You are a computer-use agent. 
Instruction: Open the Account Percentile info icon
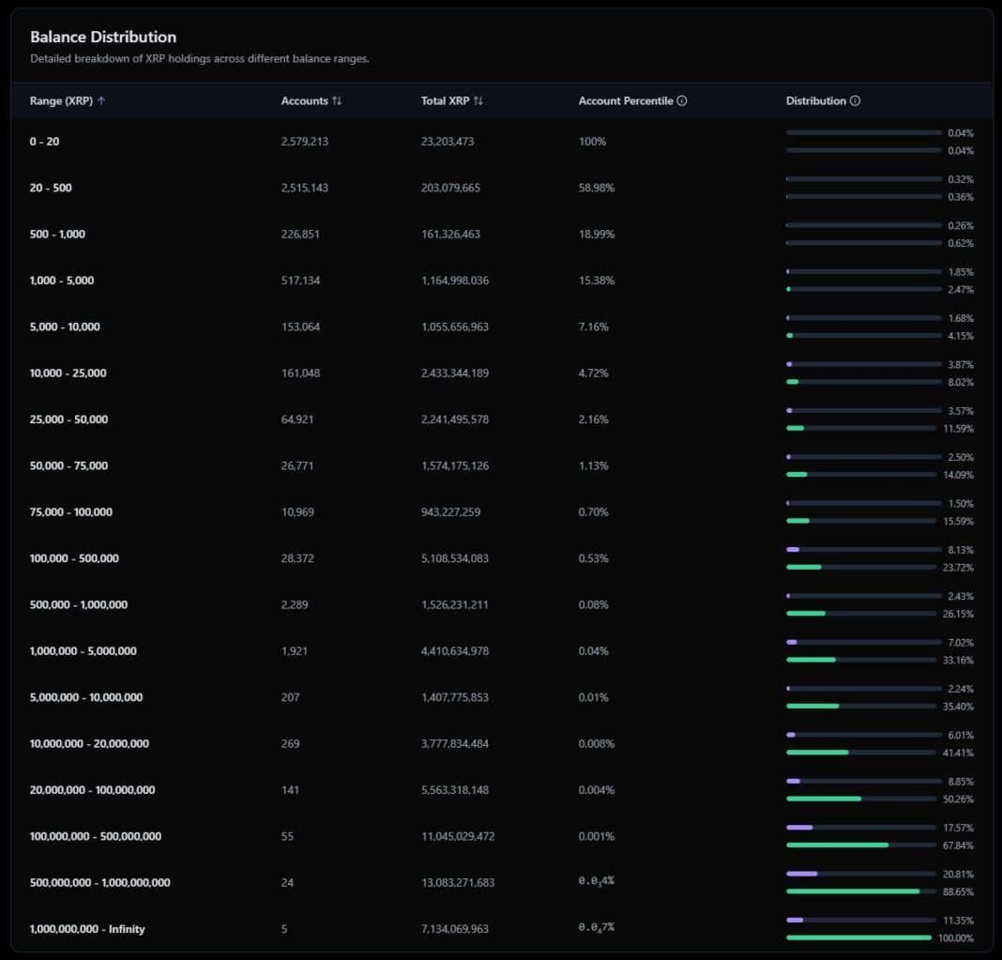682,101
